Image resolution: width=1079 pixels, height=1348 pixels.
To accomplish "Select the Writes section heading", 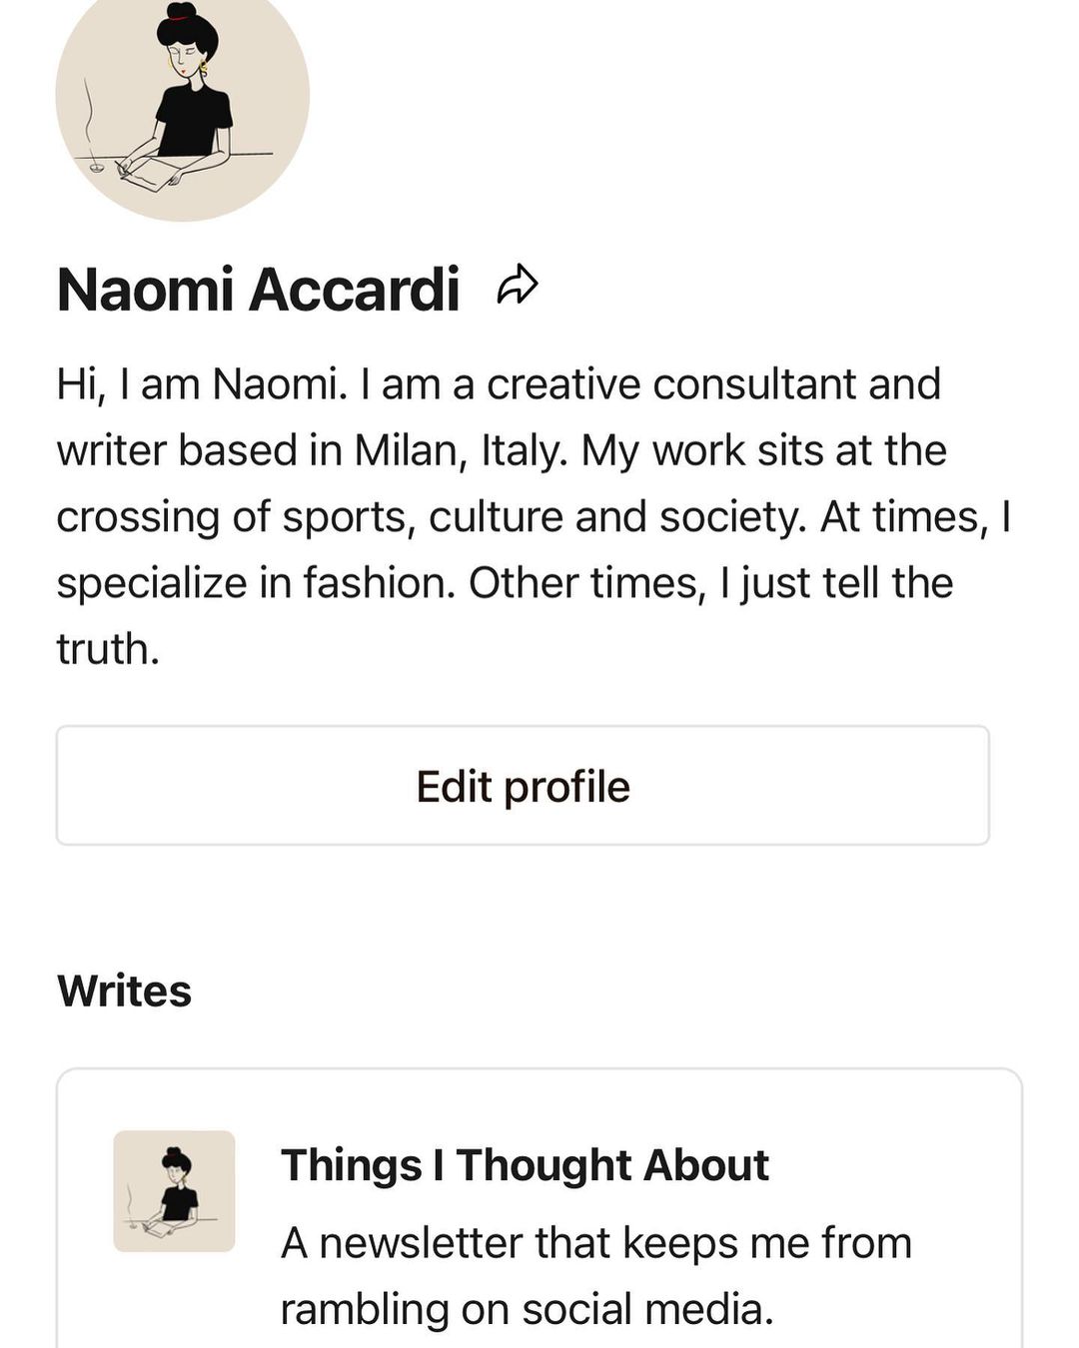I will 124,991.
